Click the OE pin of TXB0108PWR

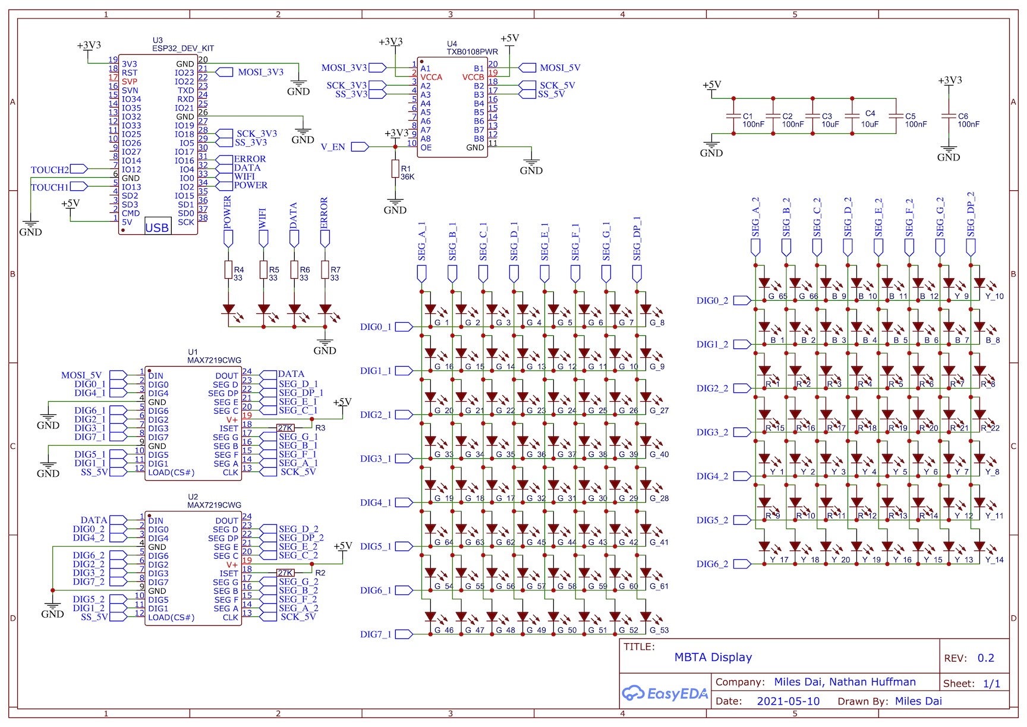point(426,147)
